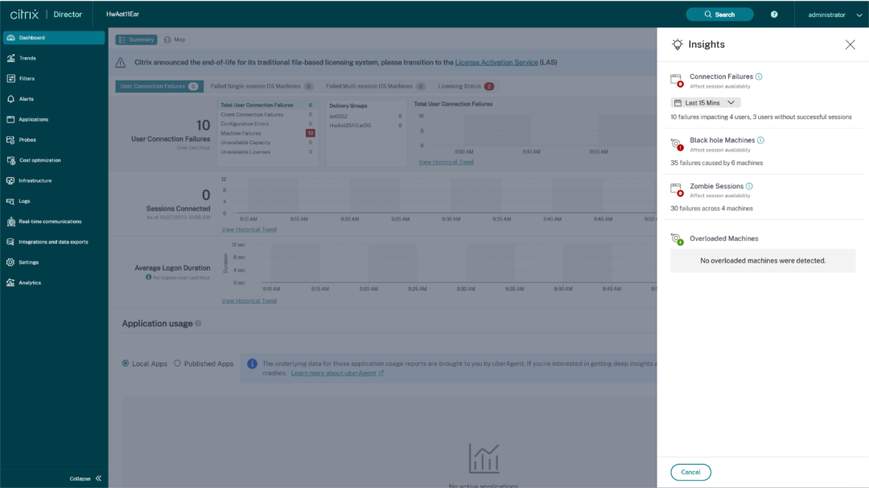Click the Probes sidebar icon
The width and height of the screenshot is (869, 488).
click(10, 140)
